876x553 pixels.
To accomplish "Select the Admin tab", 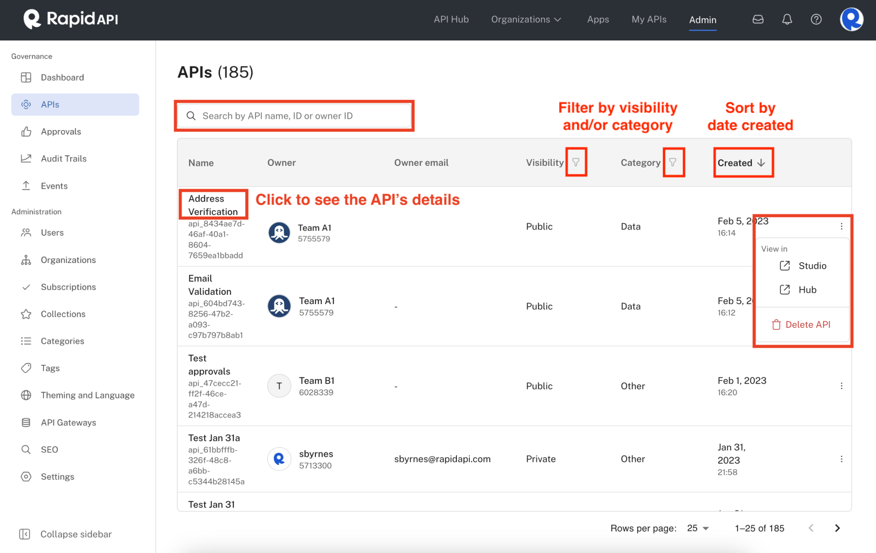I will coord(703,20).
